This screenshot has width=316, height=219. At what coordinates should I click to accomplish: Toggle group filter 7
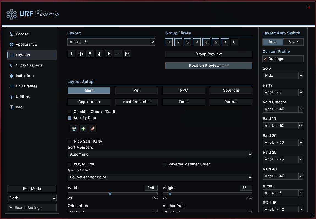point(225,42)
